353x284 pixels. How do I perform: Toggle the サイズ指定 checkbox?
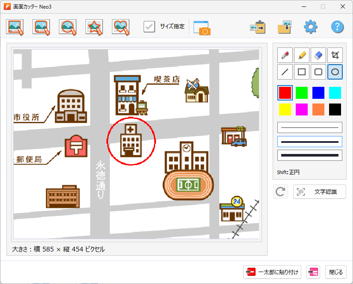tap(150, 27)
